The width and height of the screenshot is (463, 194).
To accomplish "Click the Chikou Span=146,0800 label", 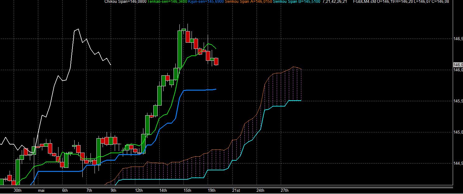I will (x=126, y=2).
